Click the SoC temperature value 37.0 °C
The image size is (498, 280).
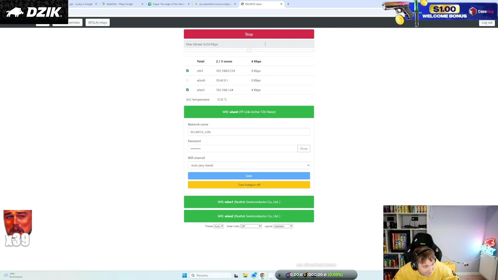click(x=222, y=100)
